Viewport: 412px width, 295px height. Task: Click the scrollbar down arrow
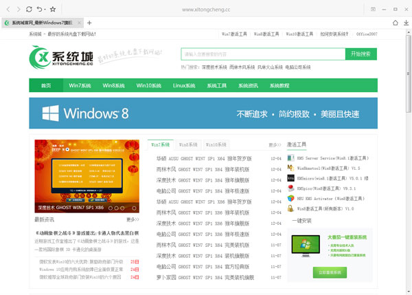(409, 292)
